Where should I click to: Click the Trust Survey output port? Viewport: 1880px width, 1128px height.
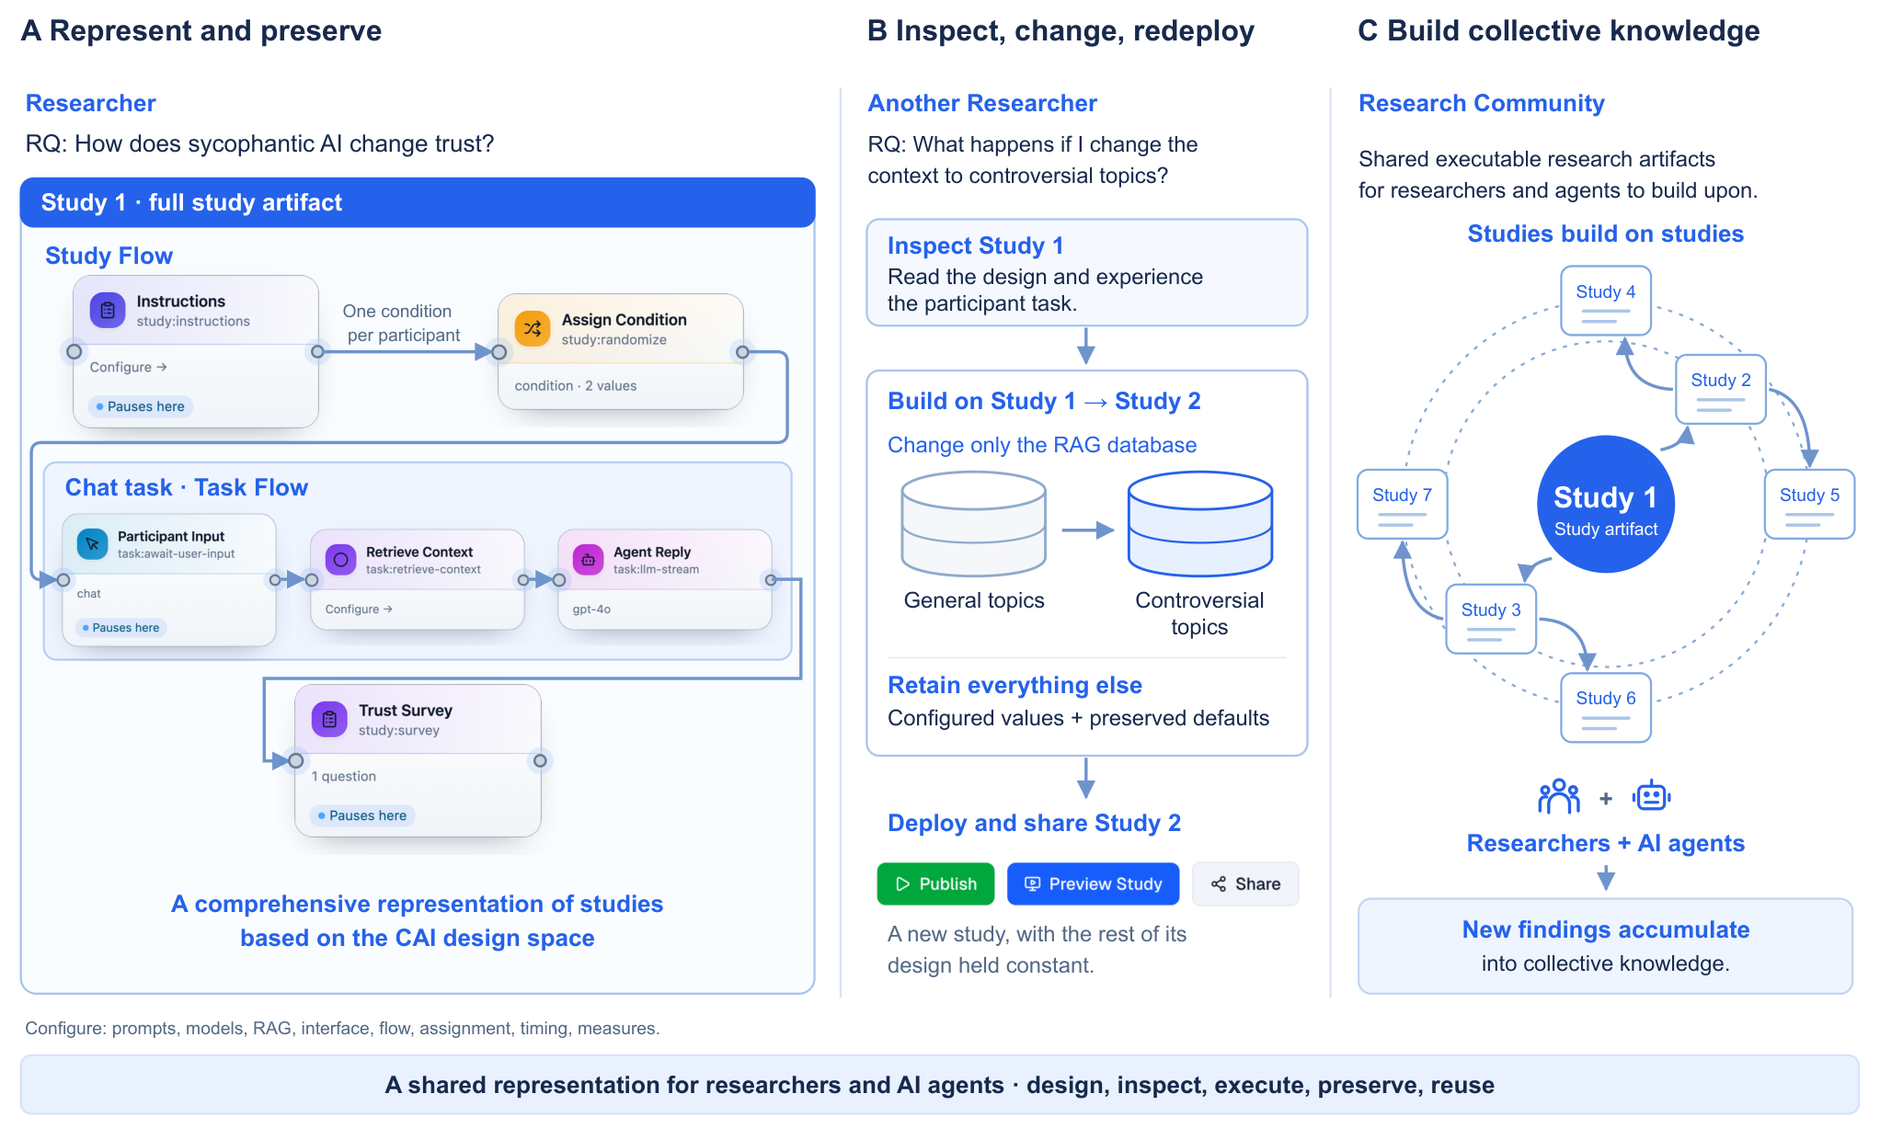[x=540, y=760]
